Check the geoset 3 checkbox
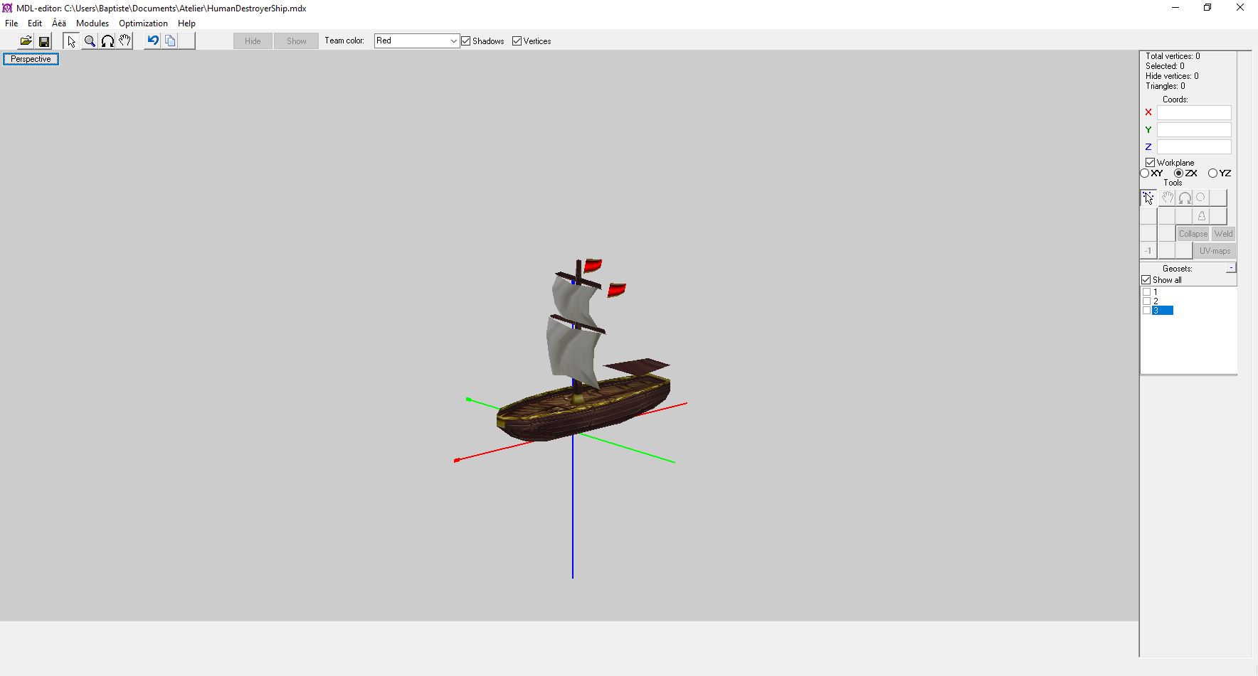 tap(1146, 311)
